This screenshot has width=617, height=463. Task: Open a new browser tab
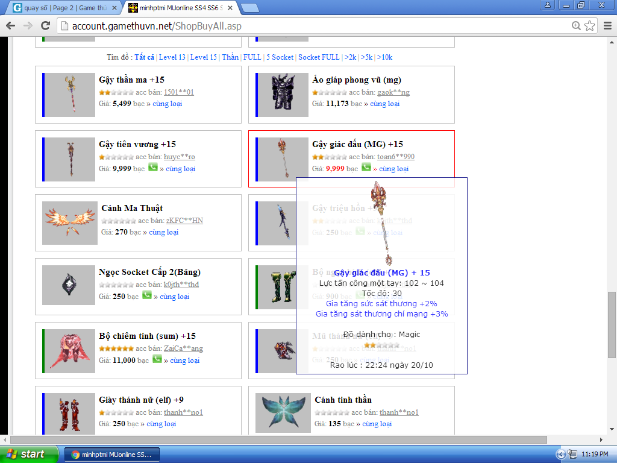(x=249, y=8)
